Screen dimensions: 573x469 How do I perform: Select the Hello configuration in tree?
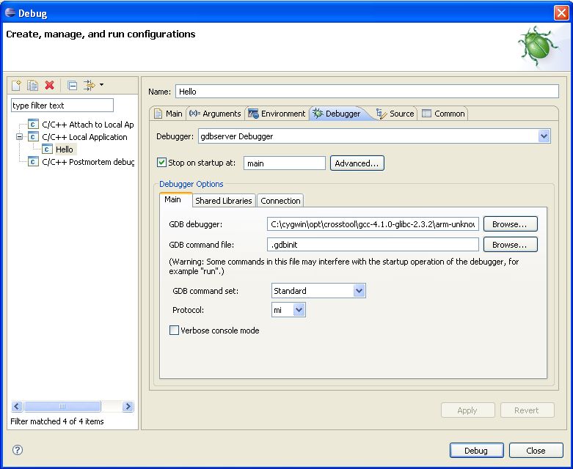tap(65, 149)
